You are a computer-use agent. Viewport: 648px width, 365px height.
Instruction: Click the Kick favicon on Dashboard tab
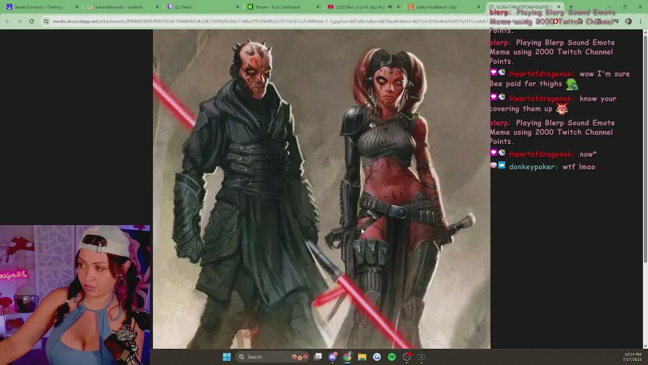pyautogui.click(x=251, y=7)
